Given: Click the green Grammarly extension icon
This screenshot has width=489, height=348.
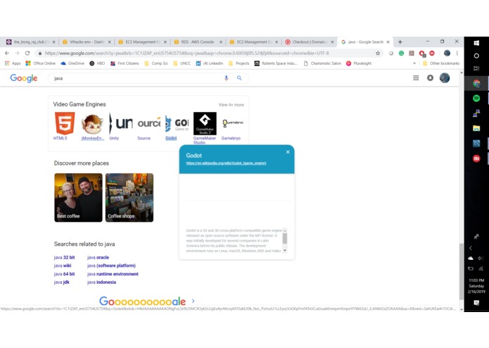Looking at the screenshot, I should pos(401,54).
